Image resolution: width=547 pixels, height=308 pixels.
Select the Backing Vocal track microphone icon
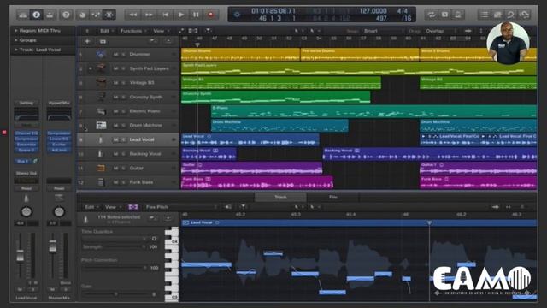coord(101,154)
